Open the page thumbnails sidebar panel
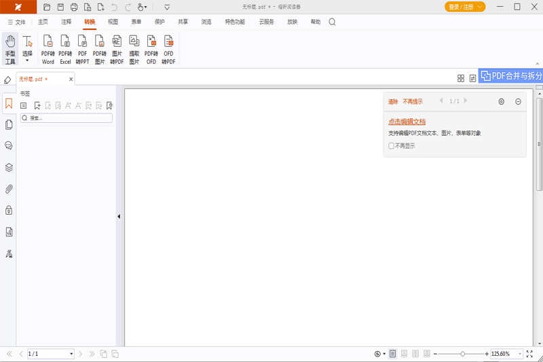The height and width of the screenshot is (362, 543). (9, 125)
